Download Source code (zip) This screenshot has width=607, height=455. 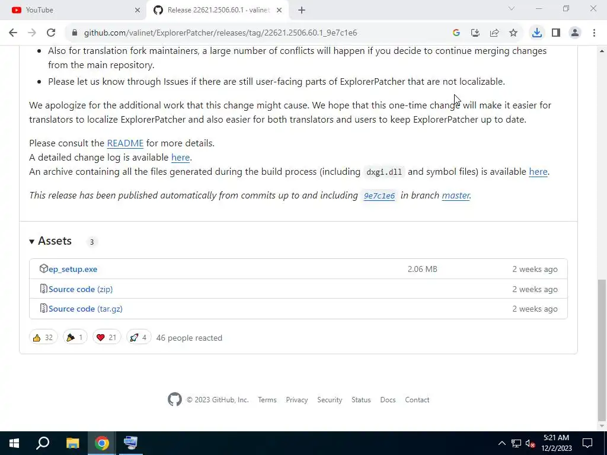(81, 289)
